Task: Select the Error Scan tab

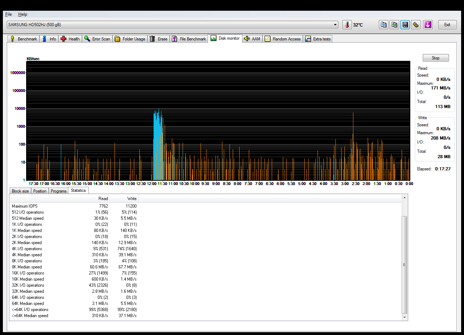Action: coord(97,39)
